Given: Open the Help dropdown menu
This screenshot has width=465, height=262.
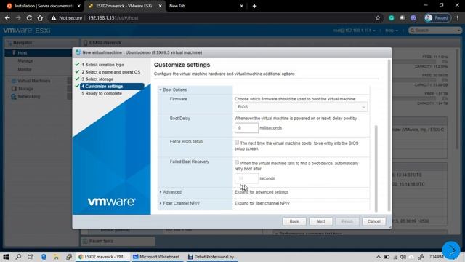Looking at the screenshot, I should pos(392,31).
